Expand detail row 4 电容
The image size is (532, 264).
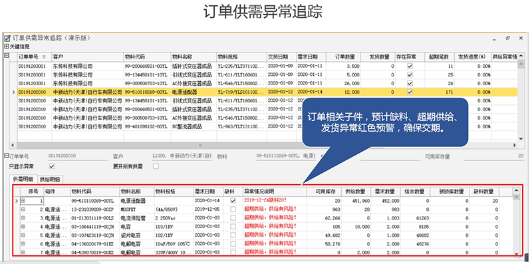23,227
